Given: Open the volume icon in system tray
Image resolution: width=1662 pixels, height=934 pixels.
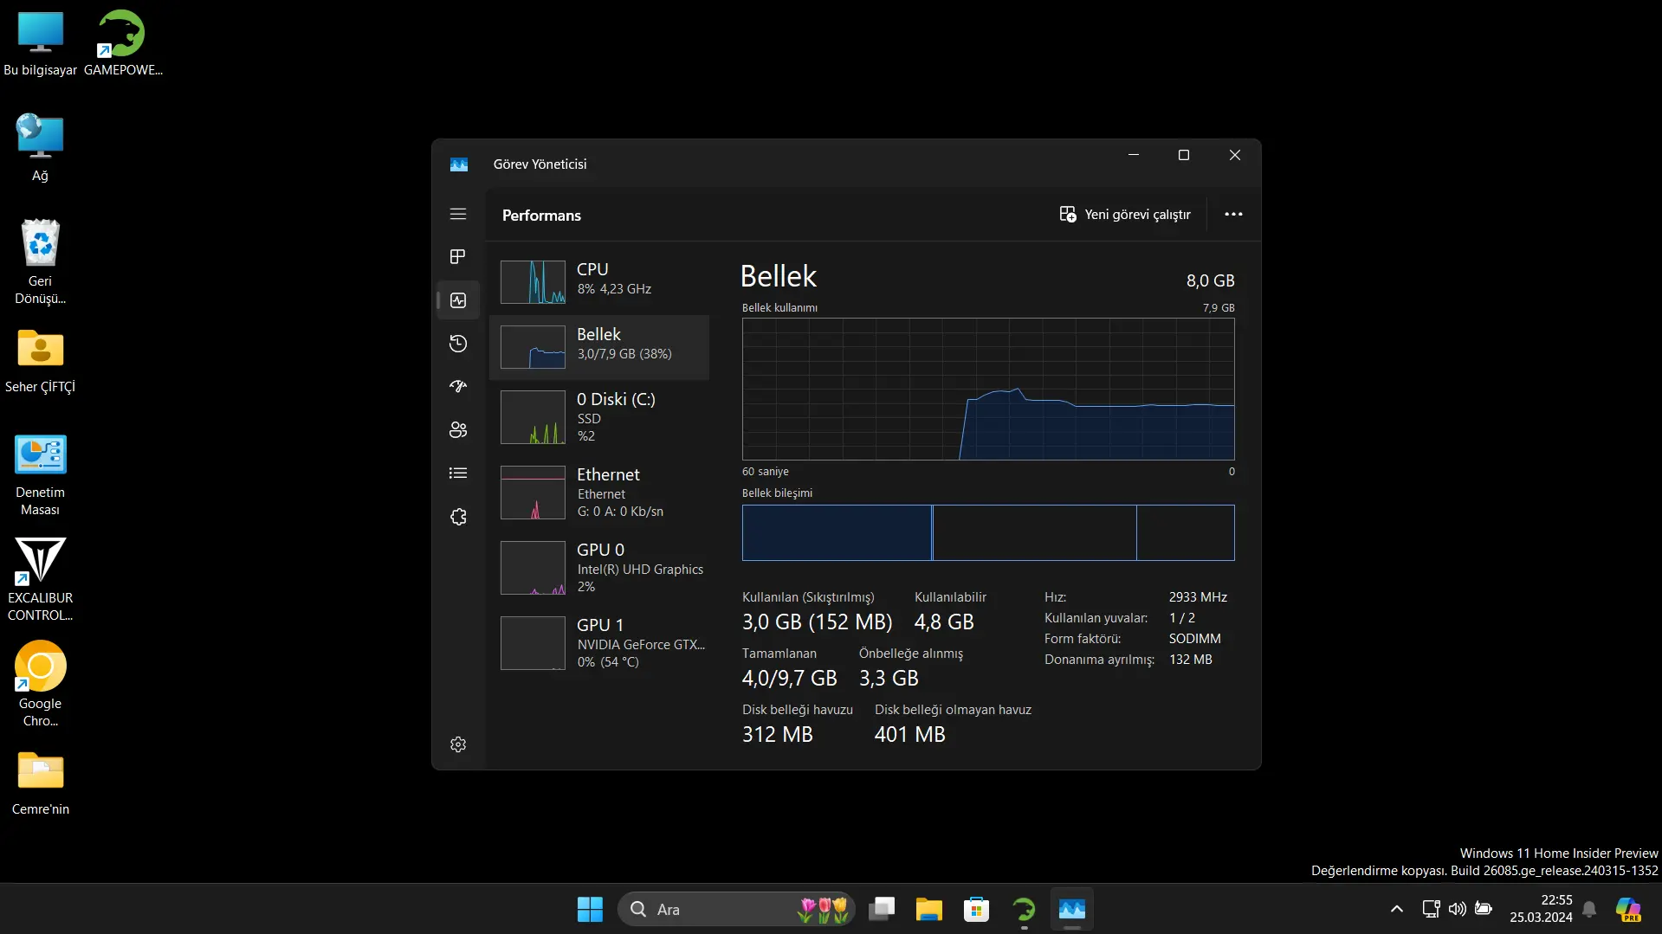Looking at the screenshot, I should [1458, 909].
